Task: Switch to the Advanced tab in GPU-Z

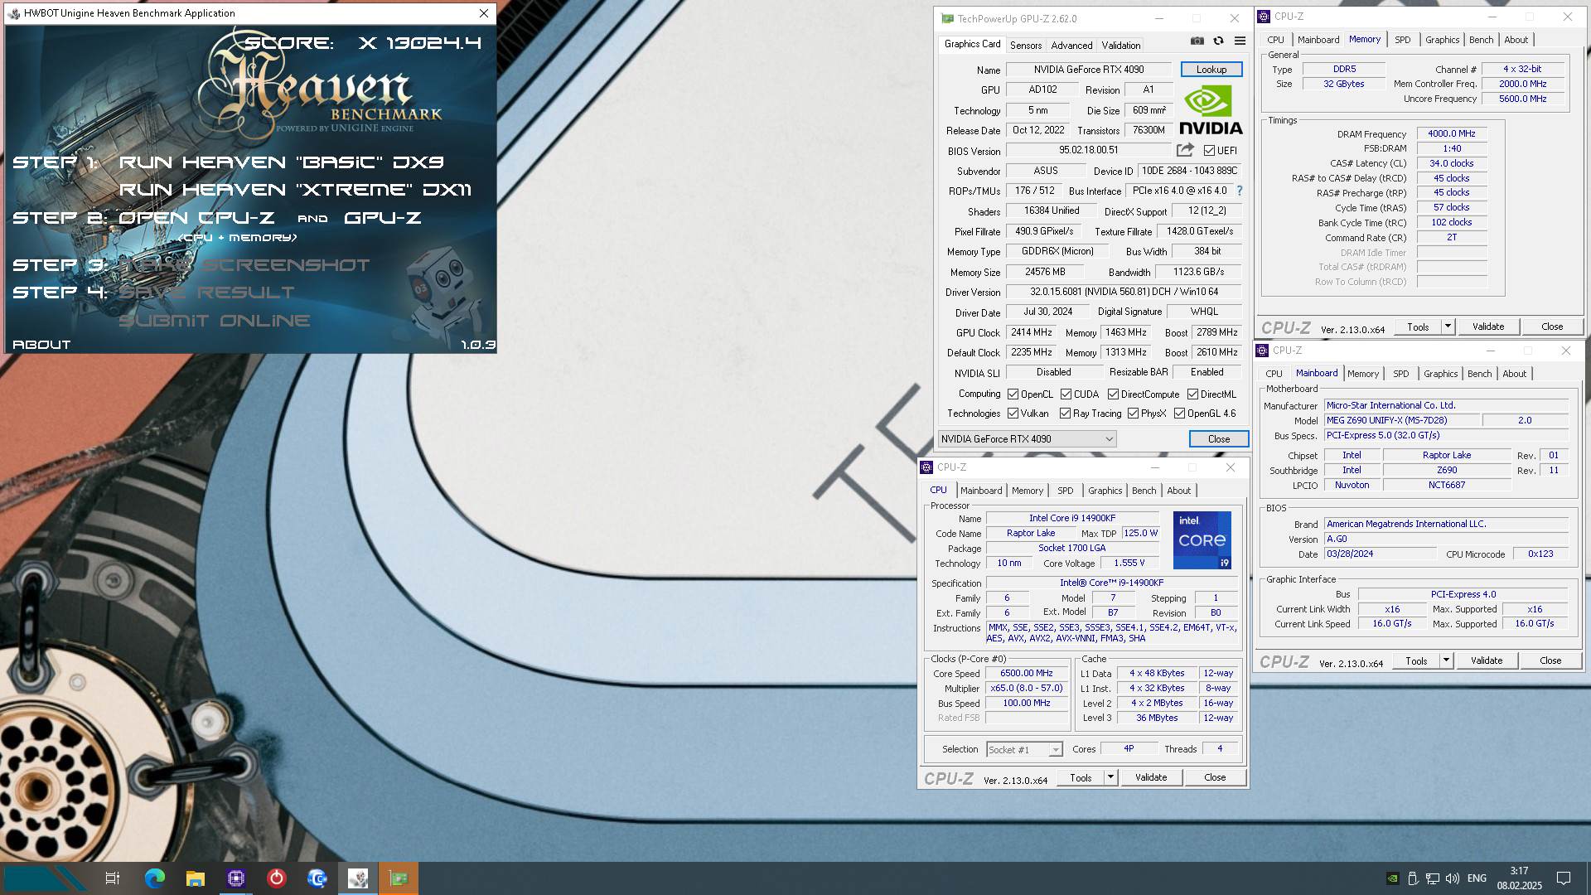Action: tap(1071, 46)
